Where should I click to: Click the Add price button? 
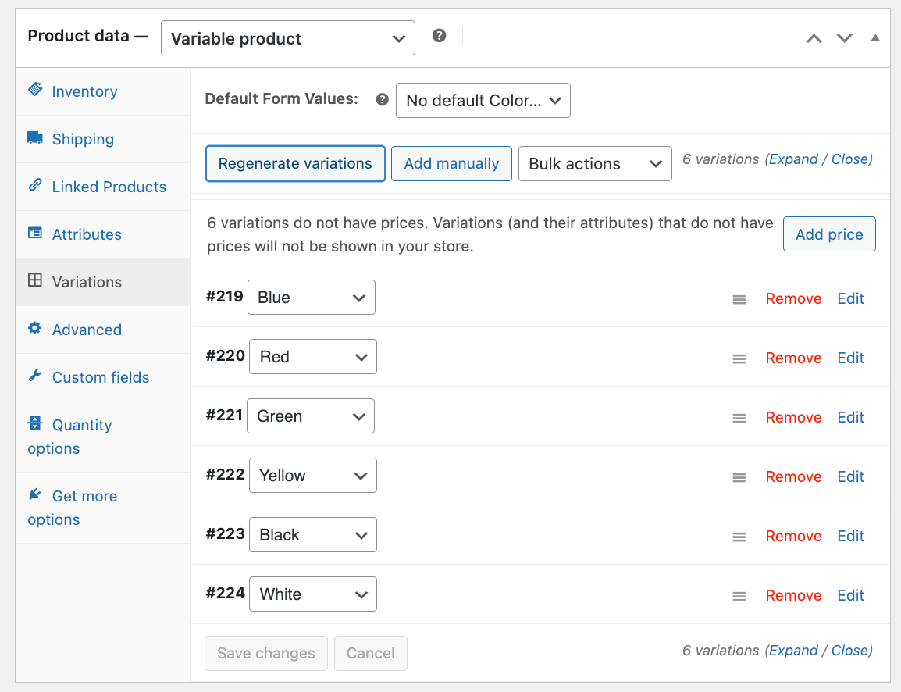[x=829, y=234]
